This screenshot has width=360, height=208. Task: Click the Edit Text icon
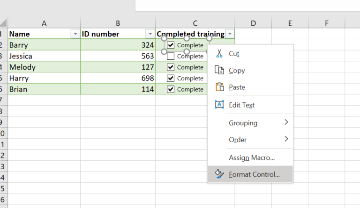click(219, 105)
